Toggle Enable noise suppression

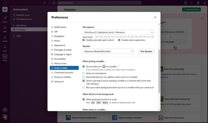click(x=119, y=40)
